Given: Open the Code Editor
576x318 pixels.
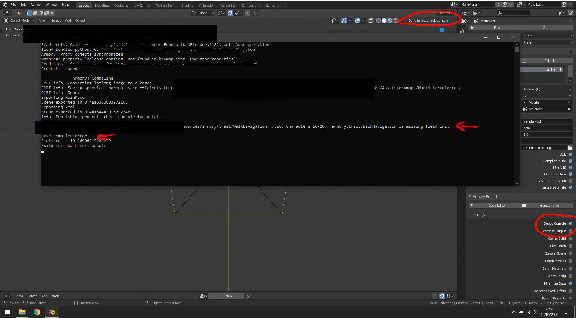Looking at the screenshot, I should pos(495,205).
